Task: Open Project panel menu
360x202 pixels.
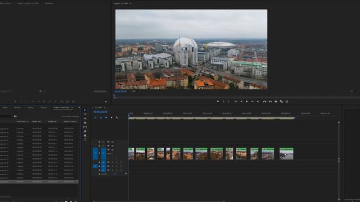Action: tap(72, 107)
